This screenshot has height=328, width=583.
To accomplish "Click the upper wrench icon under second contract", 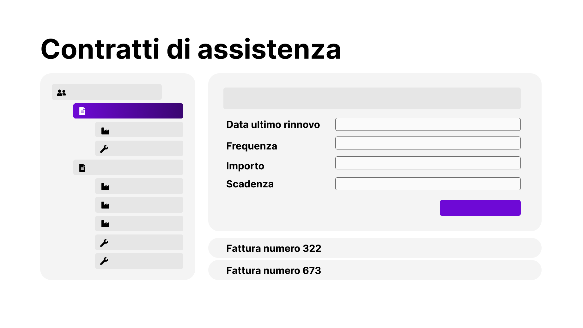I will [104, 243].
